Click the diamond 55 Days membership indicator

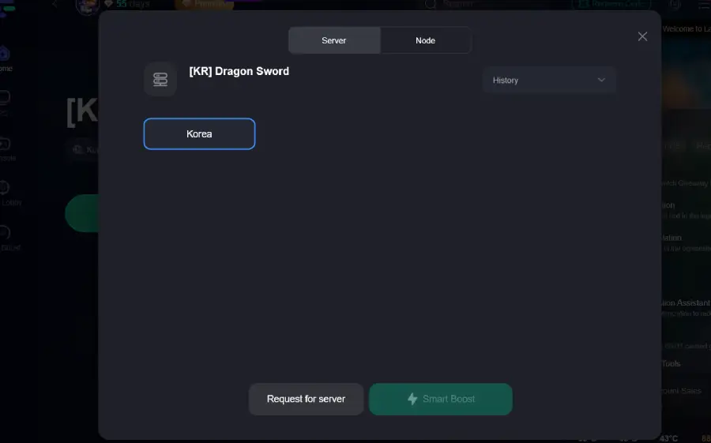pyautogui.click(x=126, y=4)
